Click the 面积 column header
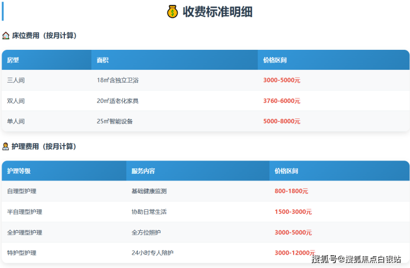Viewport: 410px width, 268px height. (x=102, y=60)
